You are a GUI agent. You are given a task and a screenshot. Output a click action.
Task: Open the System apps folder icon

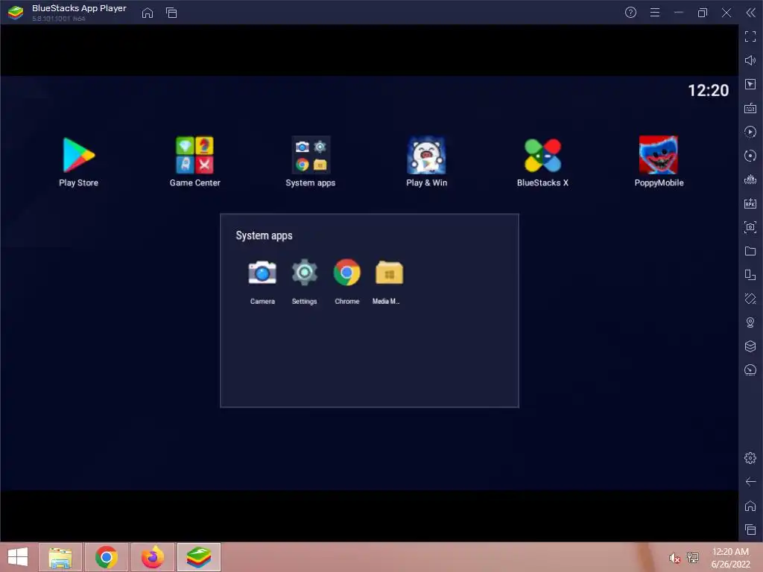click(311, 155)
